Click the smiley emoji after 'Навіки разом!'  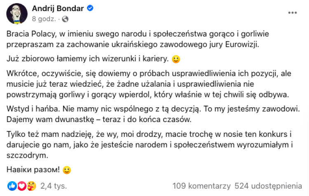pyautogui.click(x=67, y=170)
